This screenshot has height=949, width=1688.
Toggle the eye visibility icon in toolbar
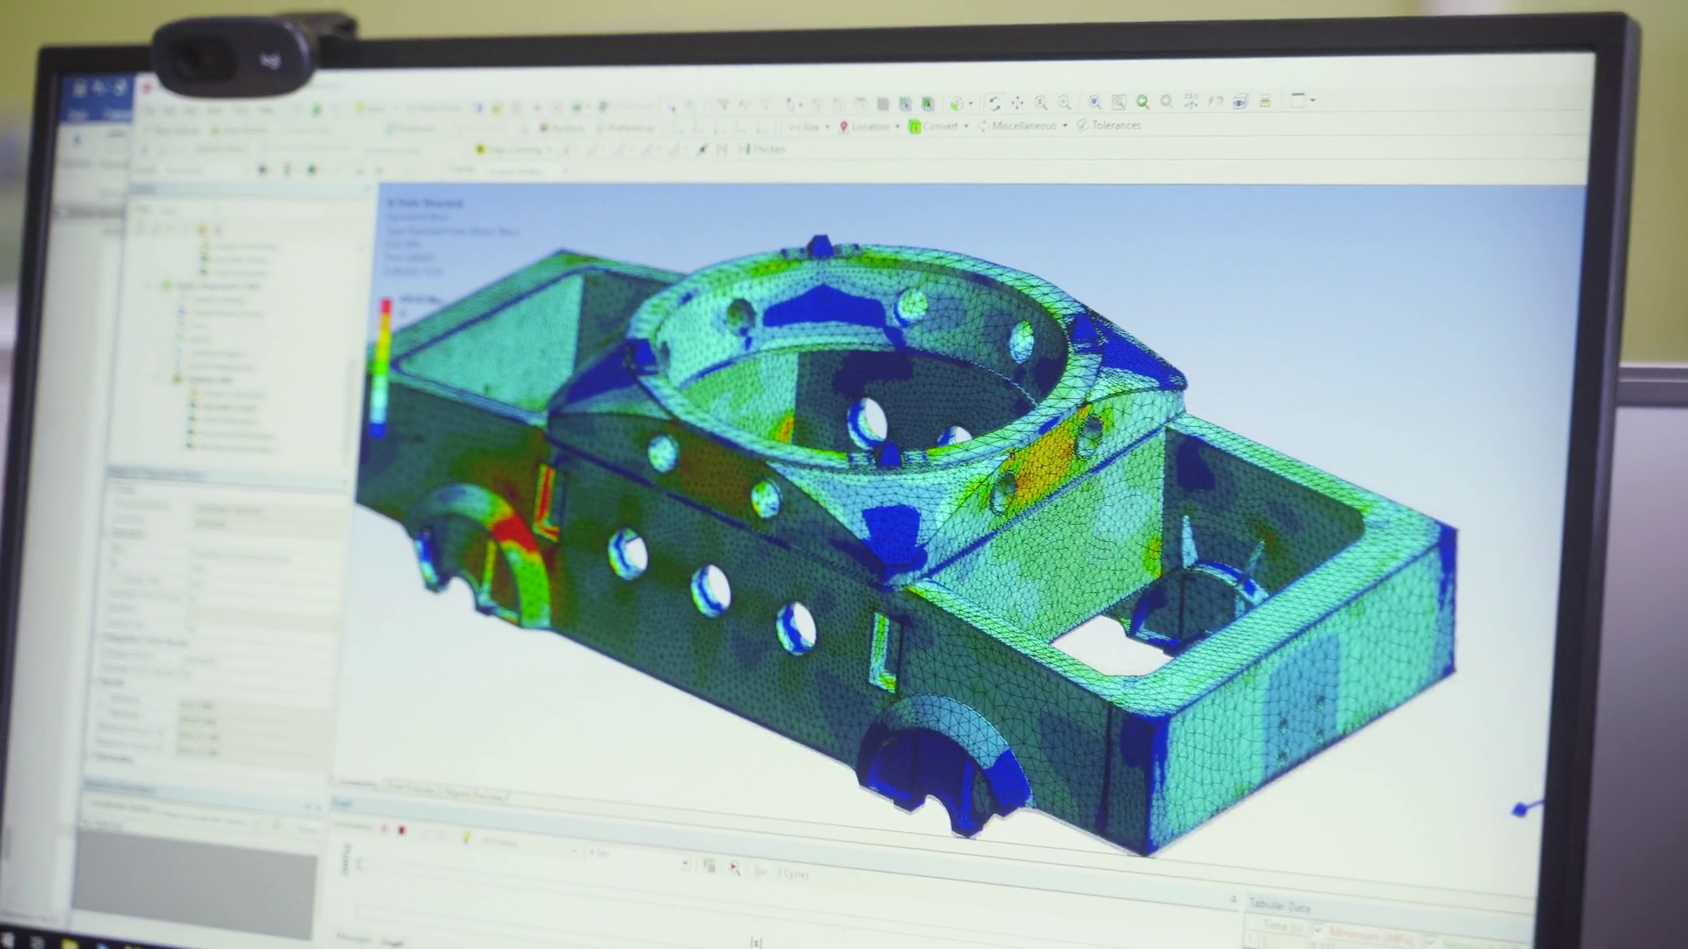[x=1240, y=101]
